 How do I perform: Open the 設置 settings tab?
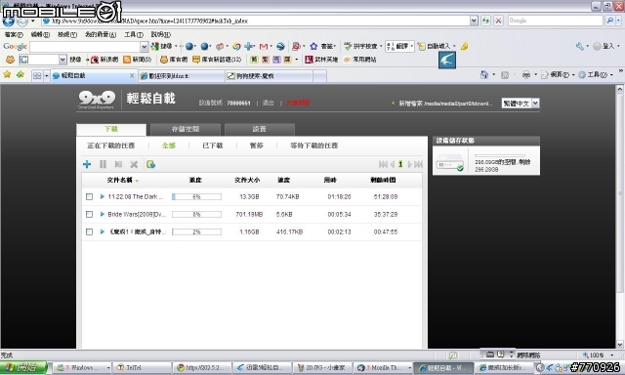(260, 129)
